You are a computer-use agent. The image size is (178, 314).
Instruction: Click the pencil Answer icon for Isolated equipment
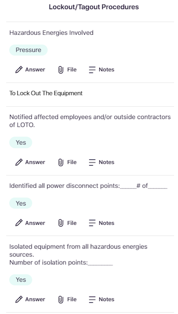pyautogui.click(x=19, y=299)
